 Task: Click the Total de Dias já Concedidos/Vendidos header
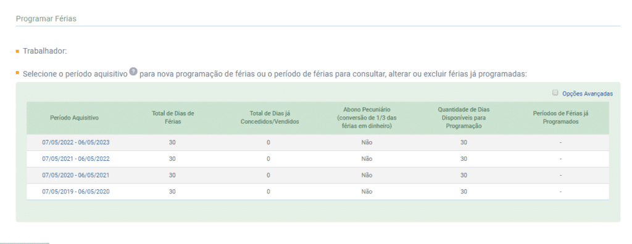(270, 118)
